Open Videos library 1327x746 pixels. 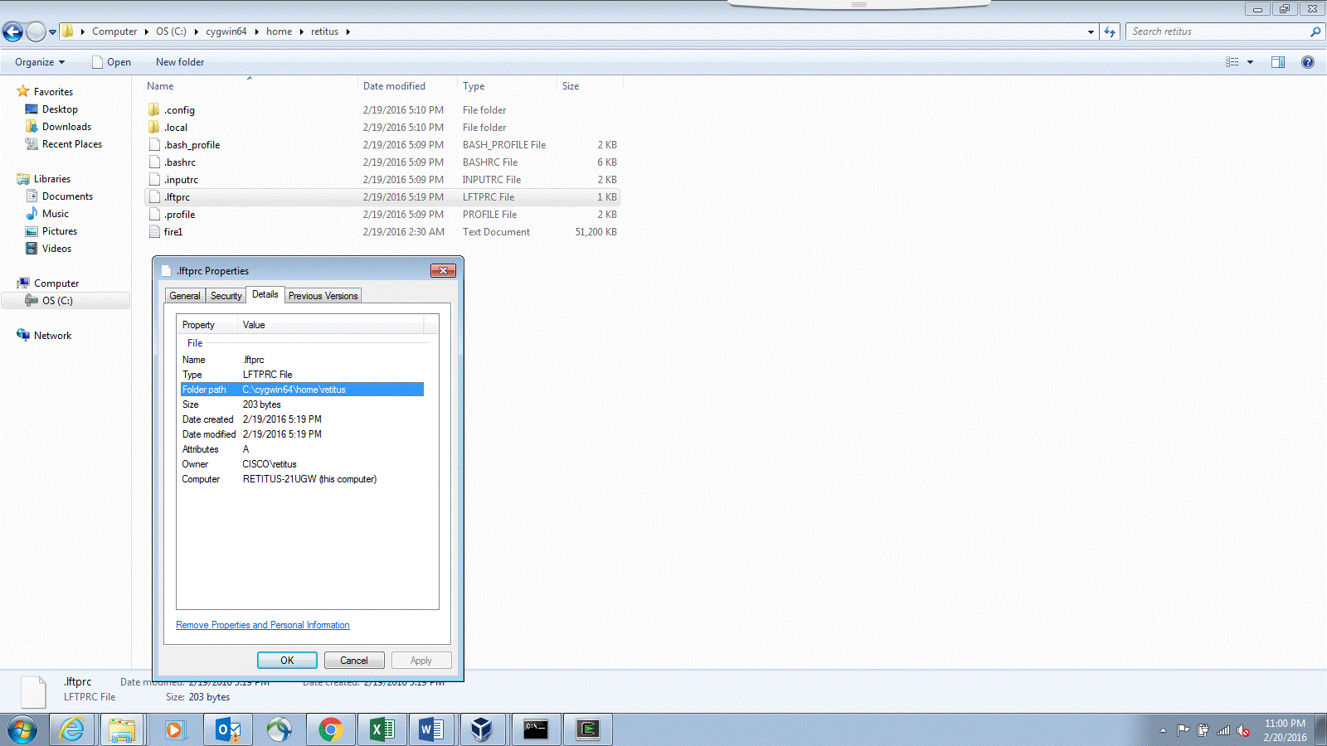pos(56,249)
